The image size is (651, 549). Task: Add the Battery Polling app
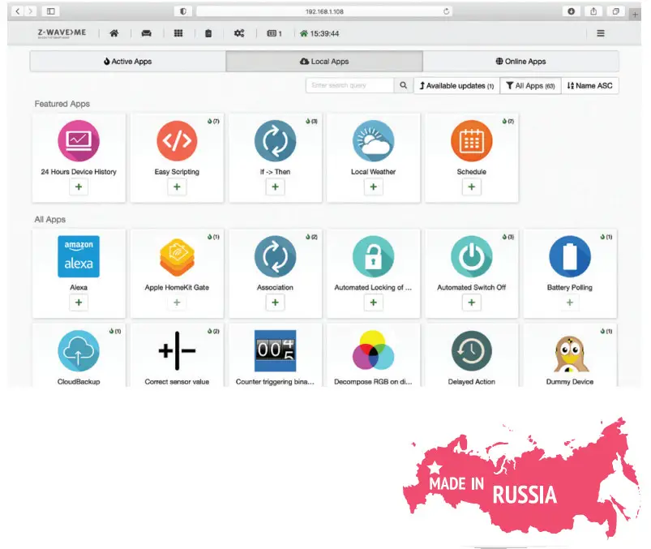[570, 302]
